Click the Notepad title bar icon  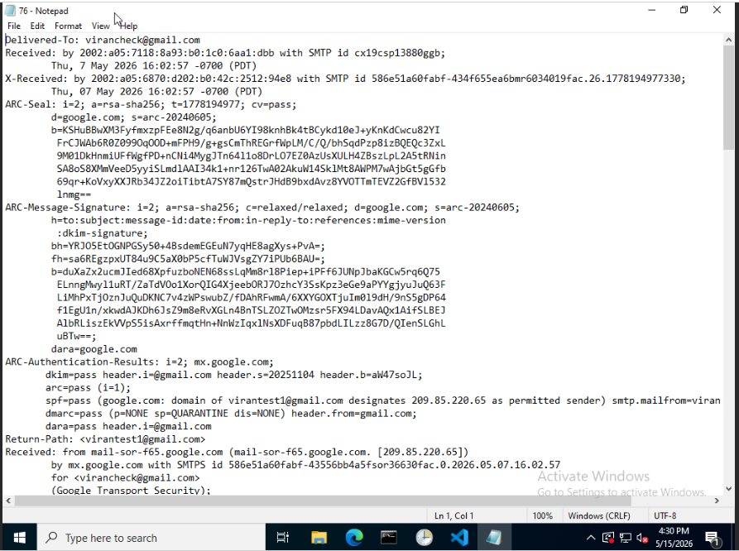point(10,11)
